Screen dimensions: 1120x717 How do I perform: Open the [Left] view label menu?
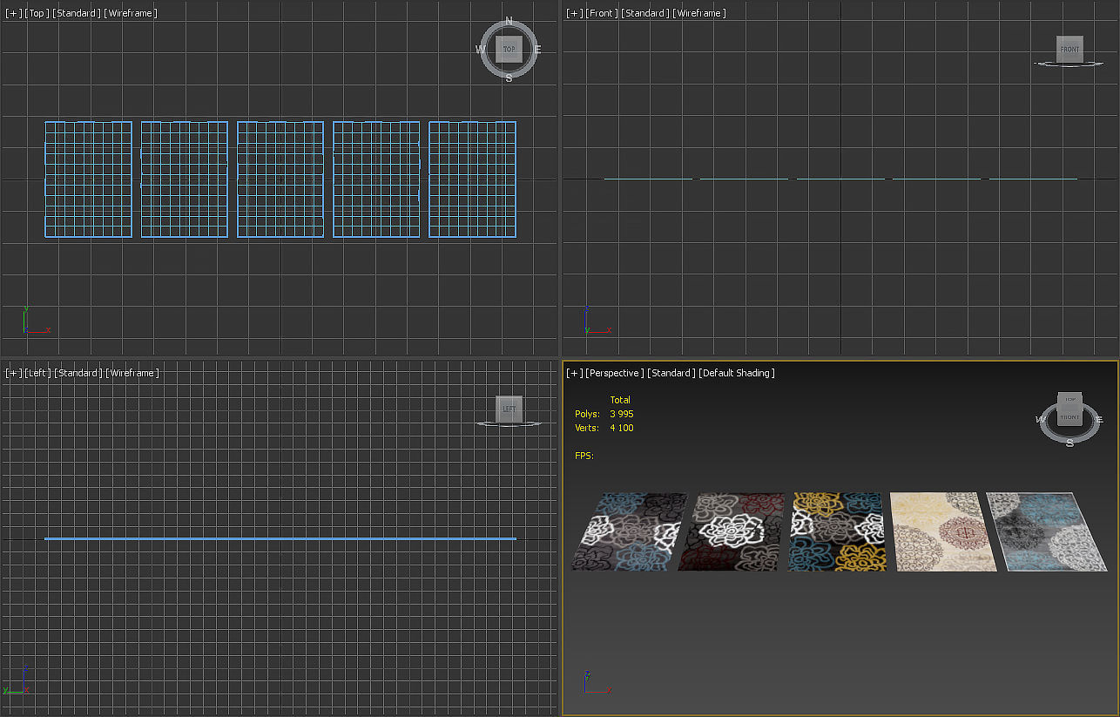[37, 373]
